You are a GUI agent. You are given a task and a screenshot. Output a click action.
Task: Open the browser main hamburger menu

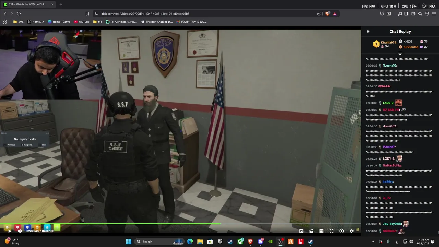(434, 14)
